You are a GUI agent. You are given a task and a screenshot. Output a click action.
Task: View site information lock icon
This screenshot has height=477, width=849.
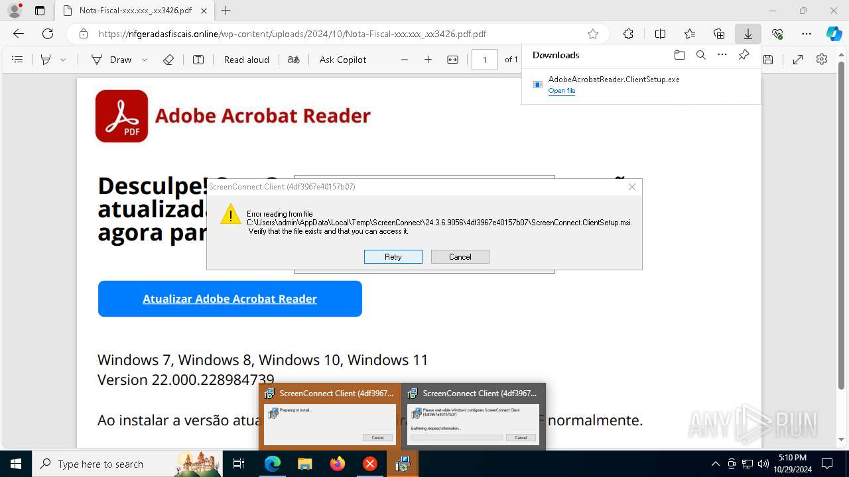[84, 34]
